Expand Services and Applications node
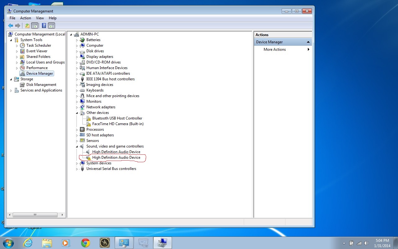 coord(11,91)
